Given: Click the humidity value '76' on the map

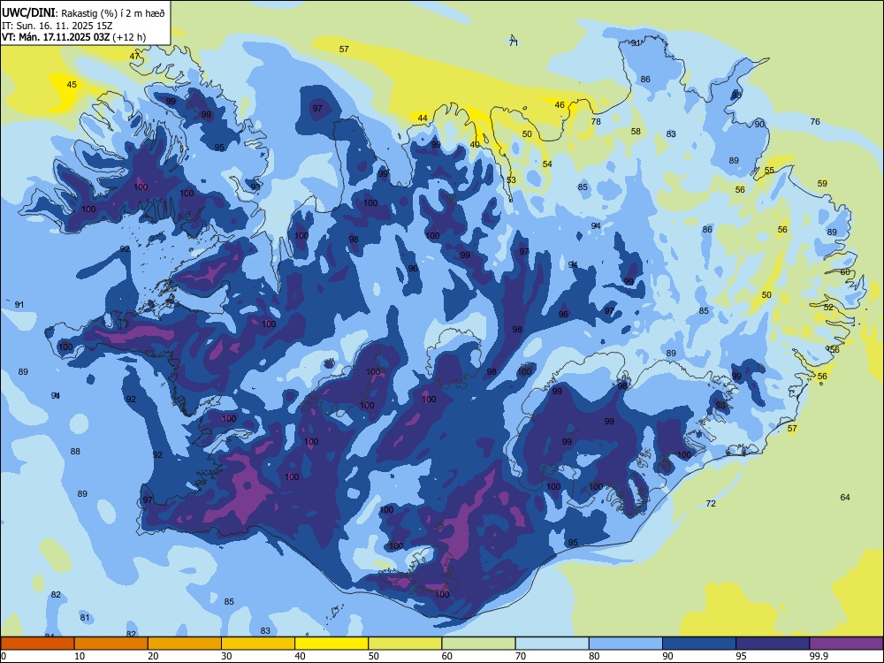Looking at the screenshot, I should (815, 121).
